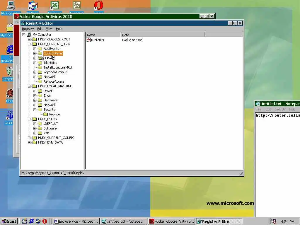The image size is (300, 225).
Task: Click the Name column header
Action: coord(103,35)
